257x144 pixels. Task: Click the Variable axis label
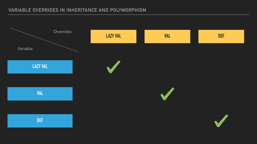(25, 49)
